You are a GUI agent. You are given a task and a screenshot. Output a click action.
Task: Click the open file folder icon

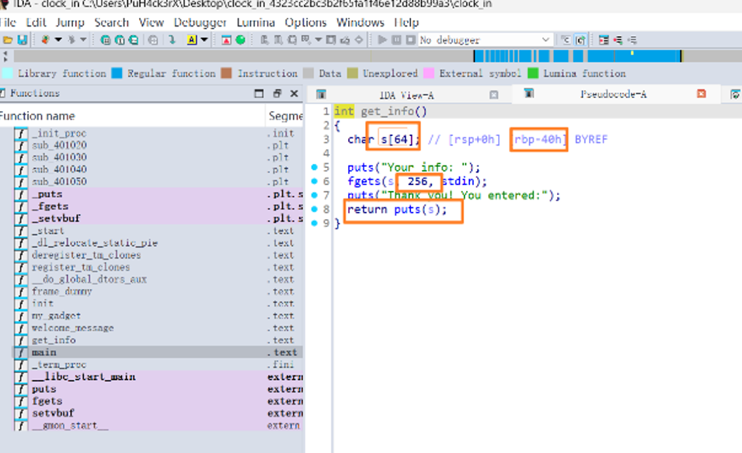(8, 40)
